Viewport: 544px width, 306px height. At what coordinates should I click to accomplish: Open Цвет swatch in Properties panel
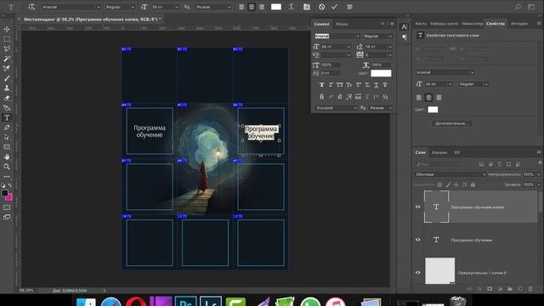[x=433, y=110]
